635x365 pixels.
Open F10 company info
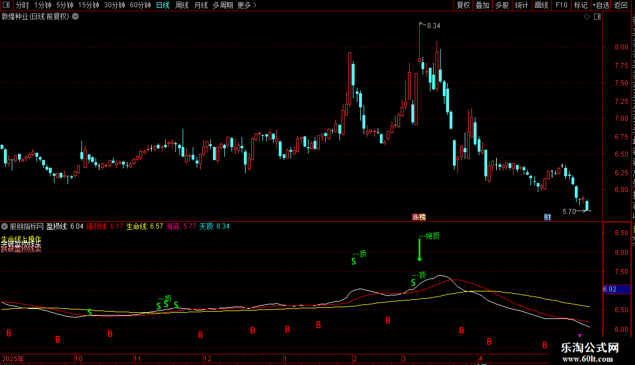tap(561, 5)
